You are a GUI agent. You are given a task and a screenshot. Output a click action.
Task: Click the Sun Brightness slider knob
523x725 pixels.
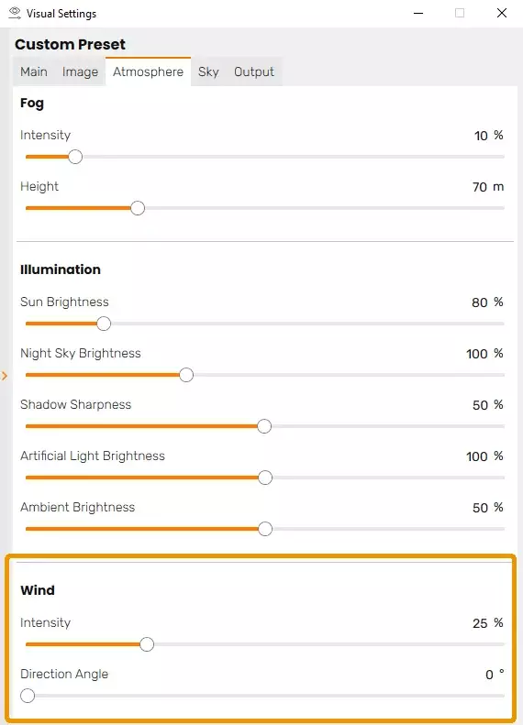[104, 324]
